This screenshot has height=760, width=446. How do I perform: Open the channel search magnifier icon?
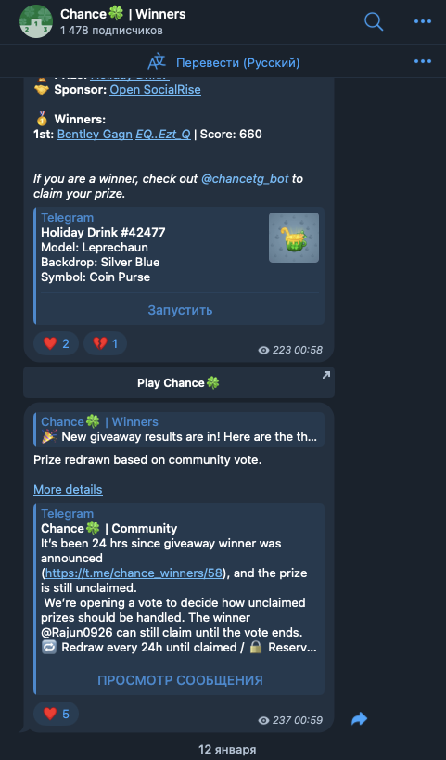tap(374, 21)
